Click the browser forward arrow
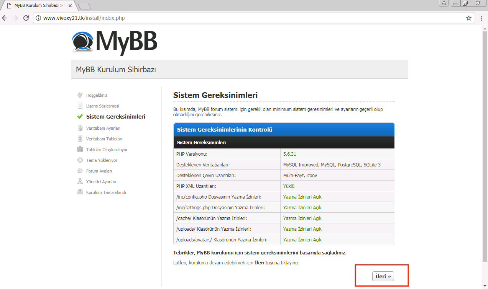Viewport: 488px width, 290px height. 15,18
